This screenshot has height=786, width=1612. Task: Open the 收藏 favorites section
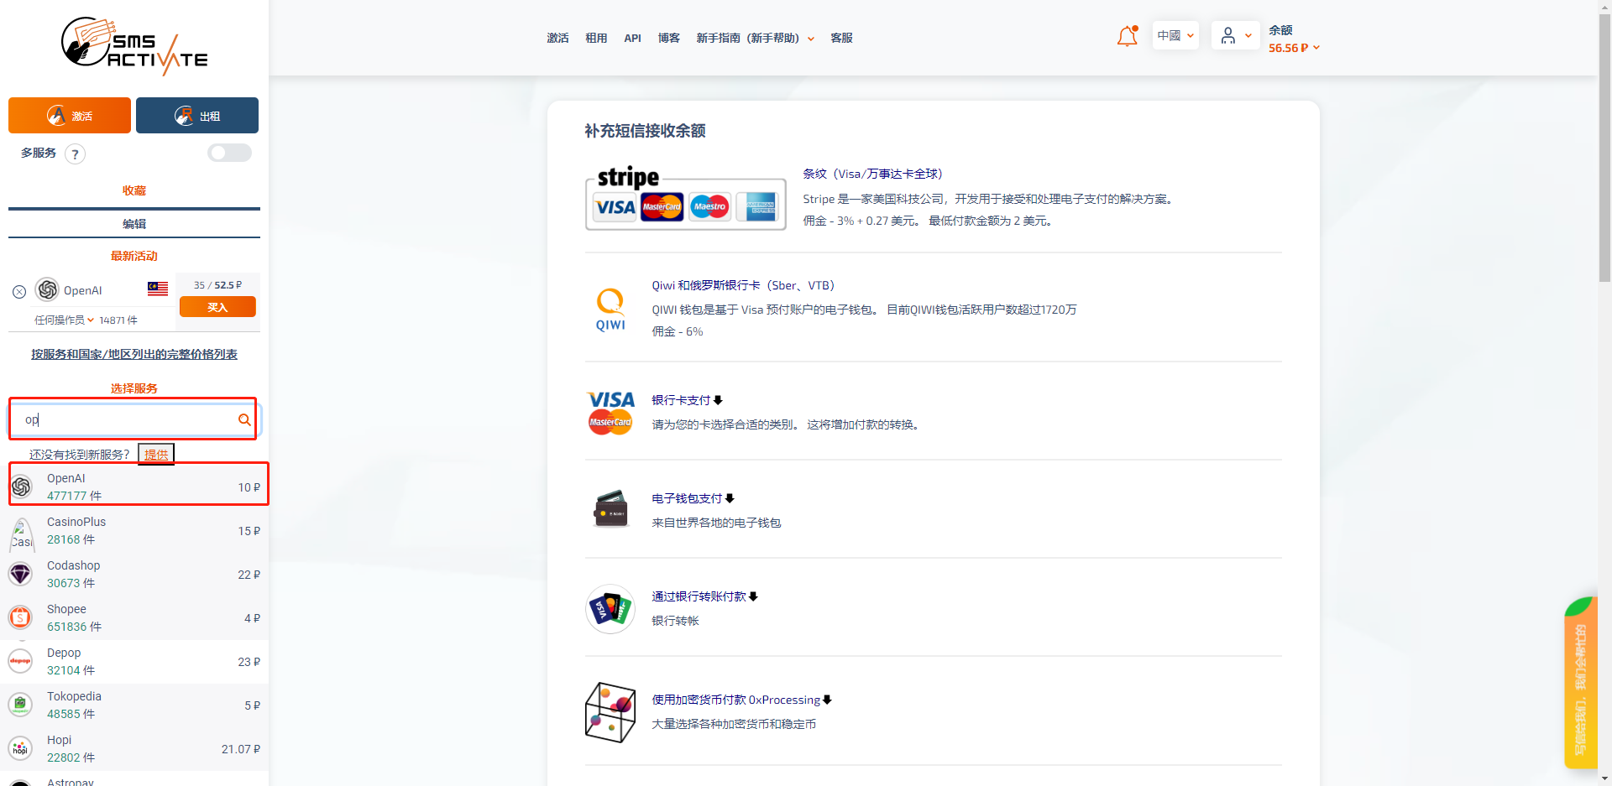click(x=134, y=190)
